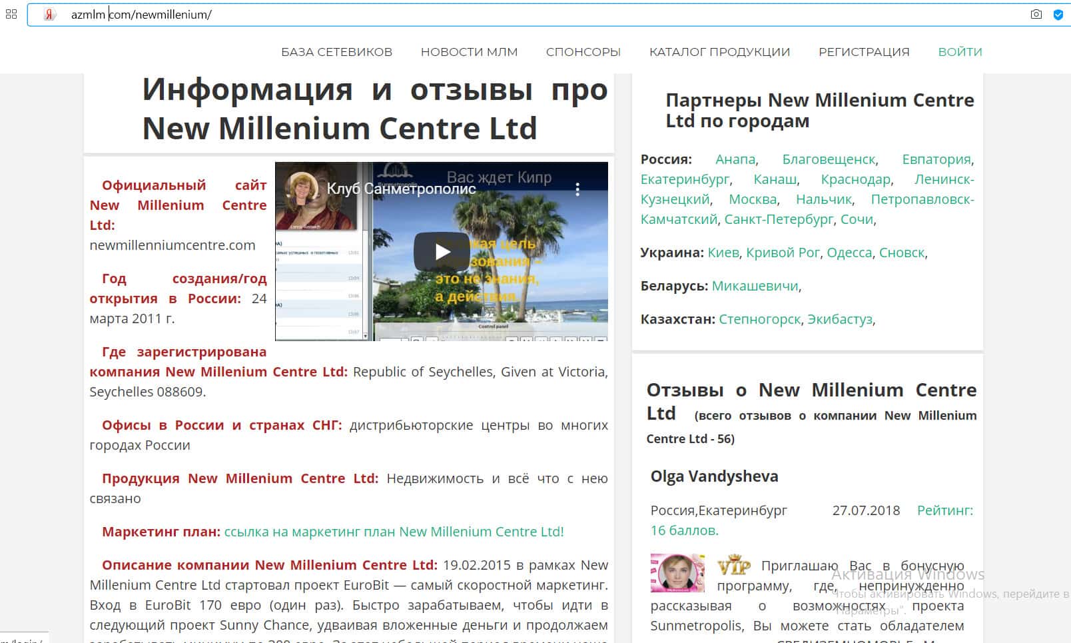
Task: Click the blue Protect shield icon
Action: (x=1058, y=14)
